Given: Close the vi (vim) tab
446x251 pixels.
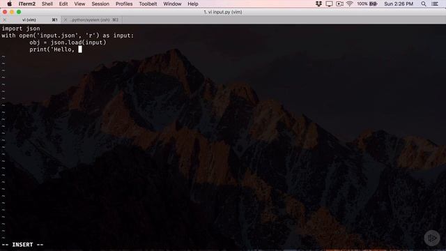Looking at the screenshot, I should [4, 20].
